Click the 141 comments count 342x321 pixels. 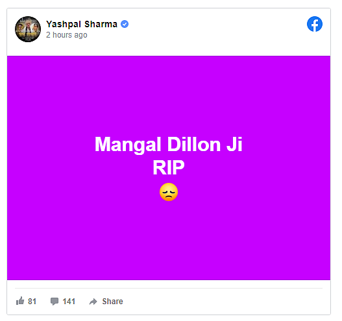69,301
